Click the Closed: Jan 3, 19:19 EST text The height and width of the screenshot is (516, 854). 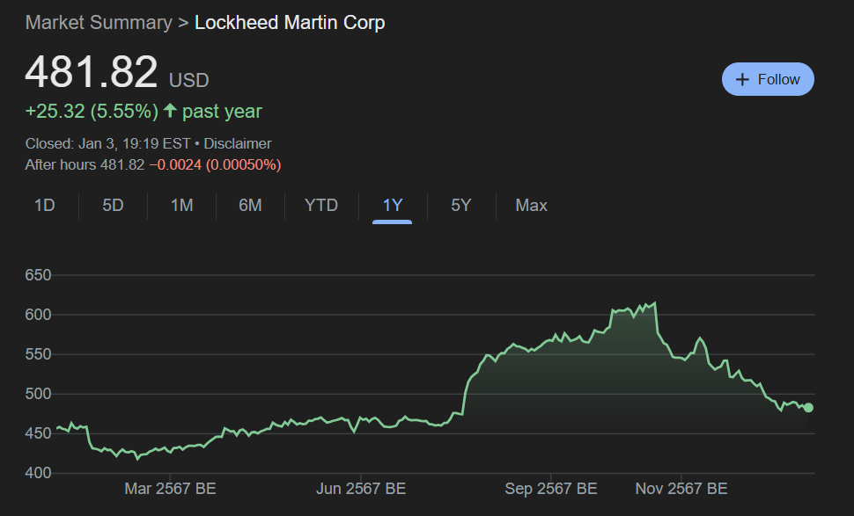(107, 143)
